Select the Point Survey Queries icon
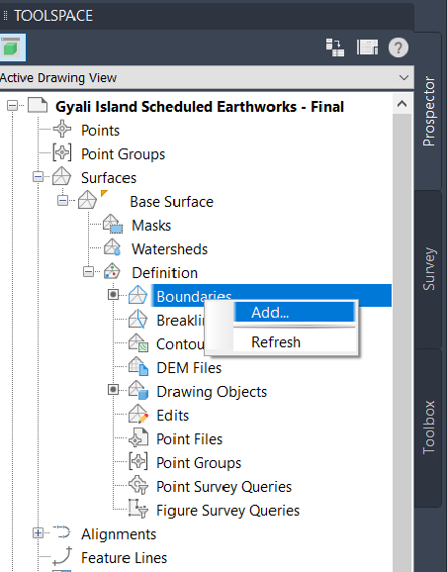Image resolution: width=447 pixels, height=572 pixels. [138, 486]
